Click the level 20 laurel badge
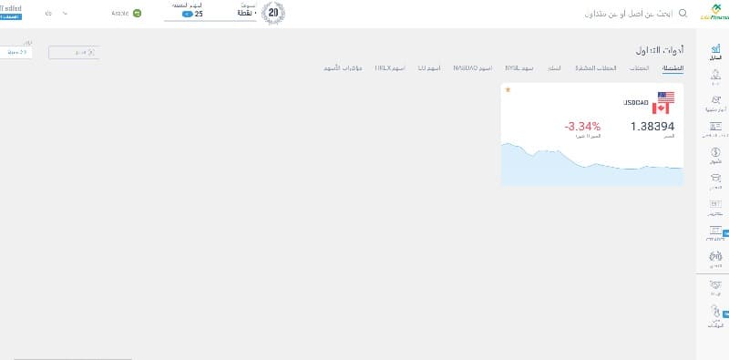This screenshot has width=729, height=360. pyautogui.click(x=272, y=13)
